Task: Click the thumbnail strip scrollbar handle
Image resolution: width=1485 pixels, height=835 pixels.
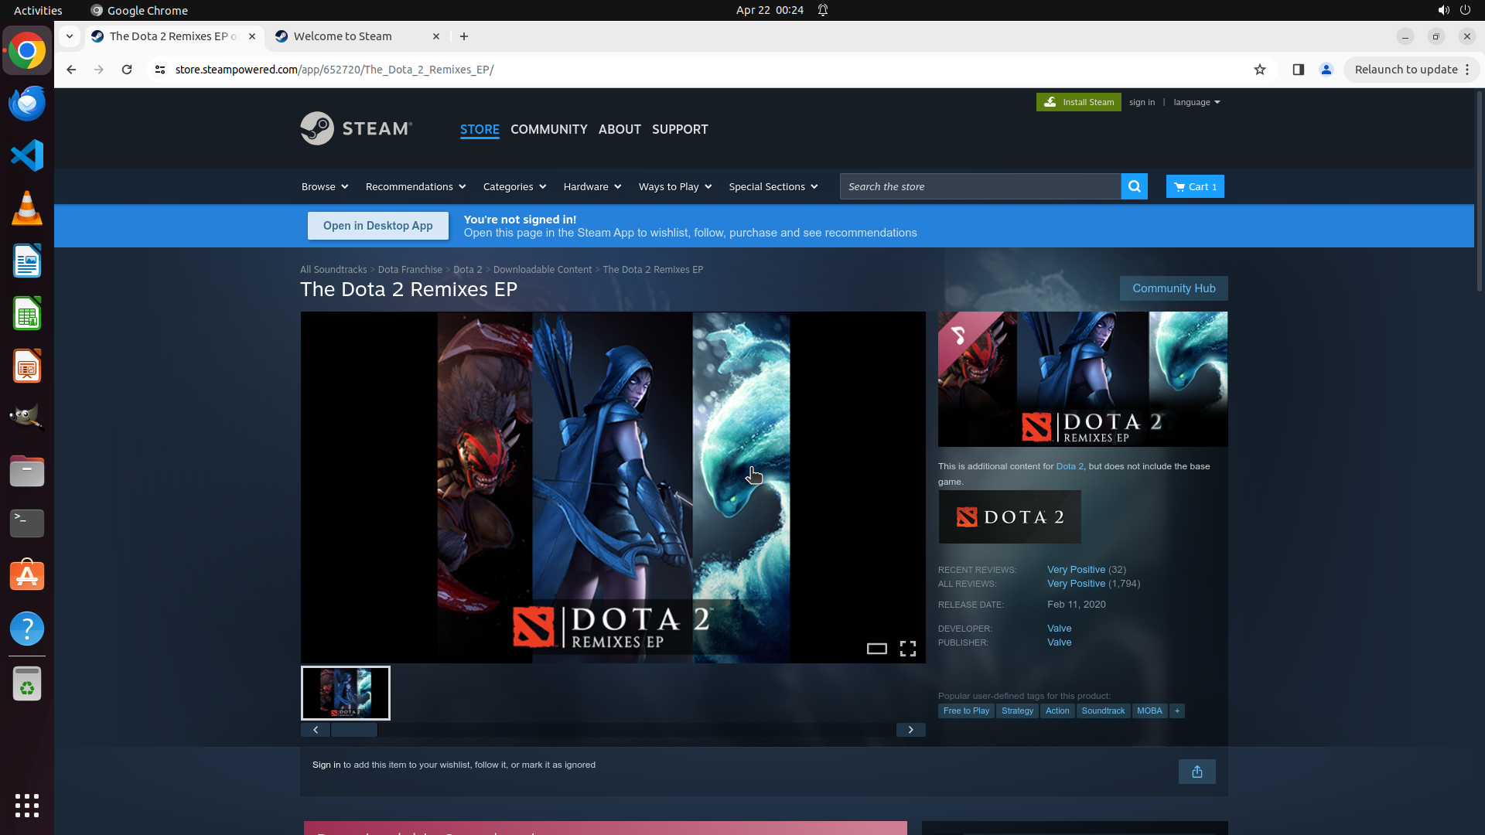Action: click(x=354, y=730)
